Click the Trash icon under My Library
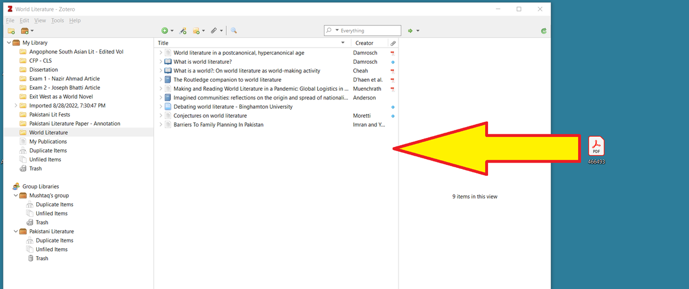The width and height of the screenshot is (689, 289). tap(23, 168)
